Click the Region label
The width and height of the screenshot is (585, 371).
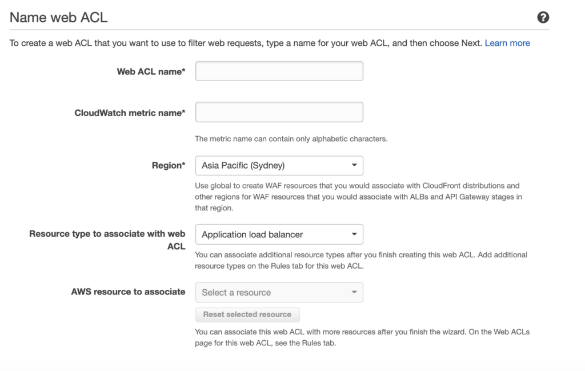point(168,165)
